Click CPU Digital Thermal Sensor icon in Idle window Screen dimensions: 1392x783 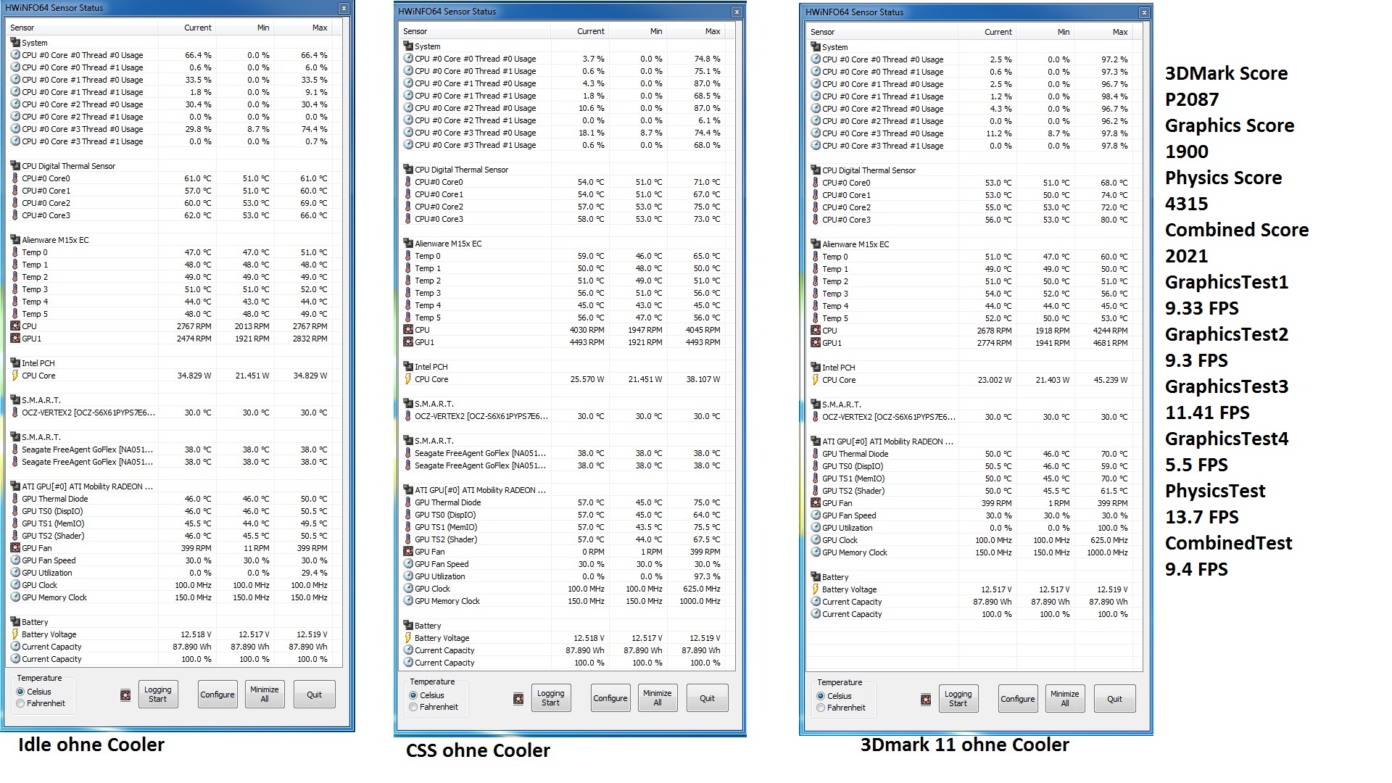[x=15, y=166]
